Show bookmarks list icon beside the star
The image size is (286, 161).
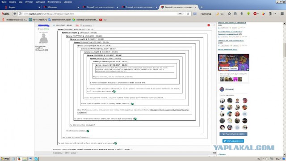[235, 14]
